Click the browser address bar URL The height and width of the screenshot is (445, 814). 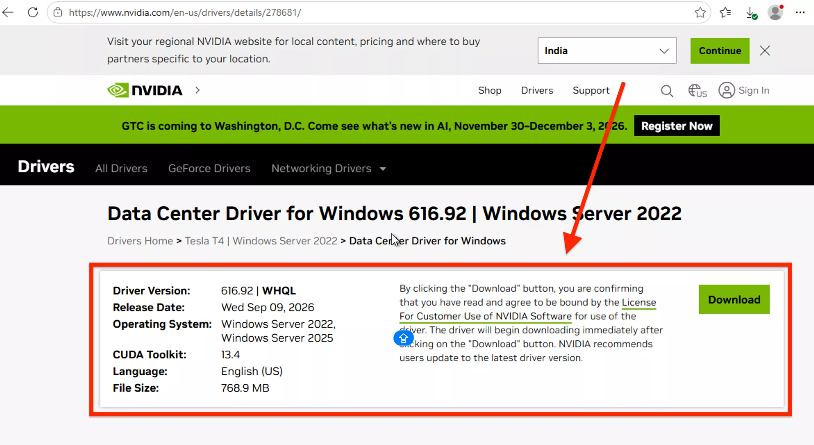point(185,13)
